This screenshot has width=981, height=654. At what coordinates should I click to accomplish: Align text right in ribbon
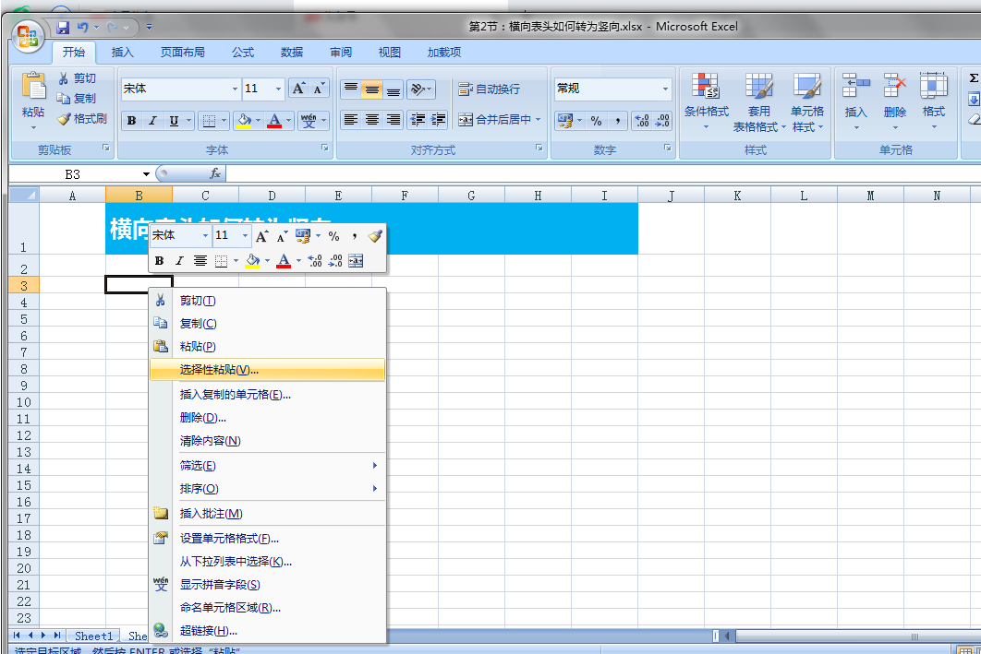[x=393, y=119]
